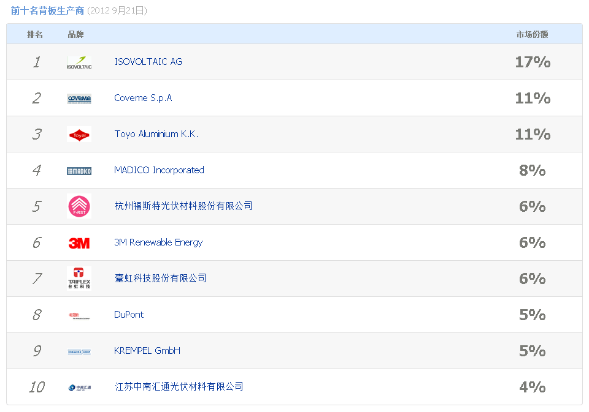This screenshot has width=589, height=412.
Task: Open the DuPont company link
Action: (x=129, y=315)
